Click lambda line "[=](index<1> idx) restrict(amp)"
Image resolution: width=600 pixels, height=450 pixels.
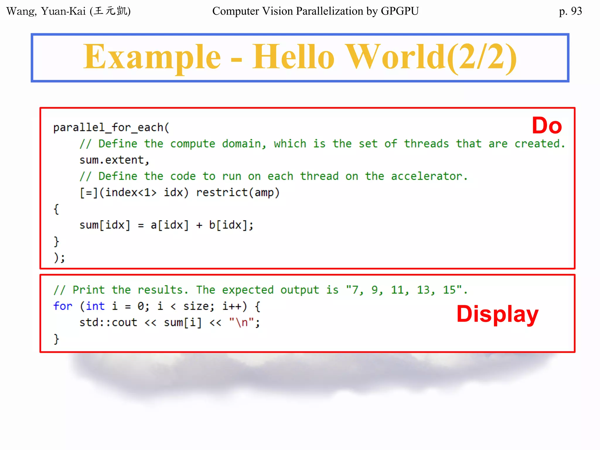180,193
